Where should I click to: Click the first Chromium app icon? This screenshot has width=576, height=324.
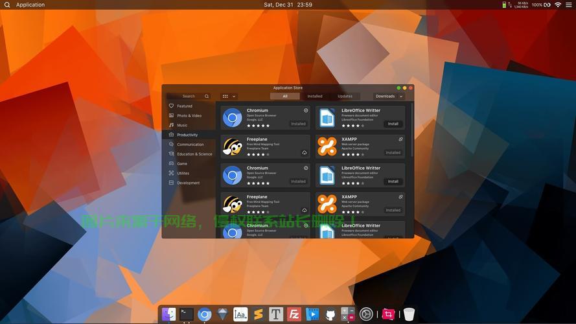click(x=232, y=117)
